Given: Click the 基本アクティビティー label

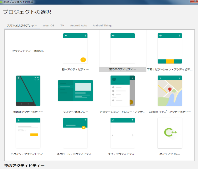Looking at the screenshot, I should tap(76, 69).
